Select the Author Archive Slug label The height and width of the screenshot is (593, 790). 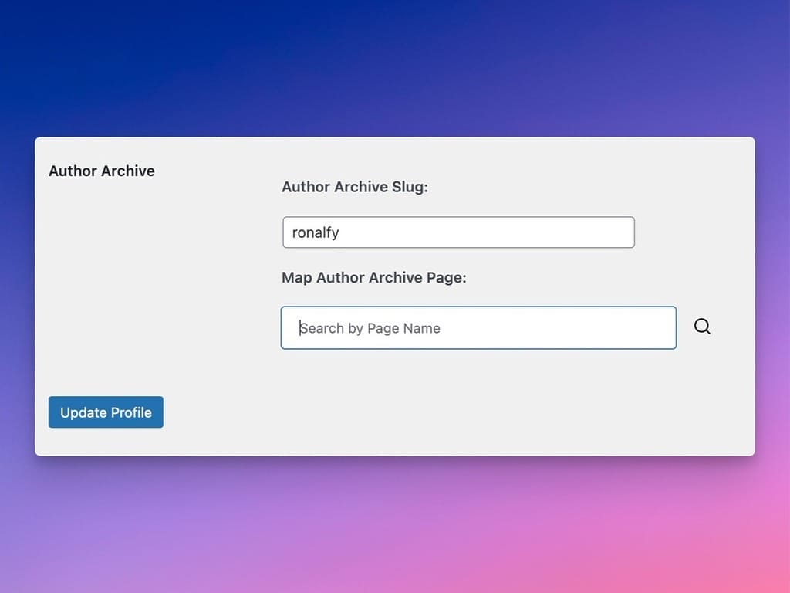pos(355,187)
